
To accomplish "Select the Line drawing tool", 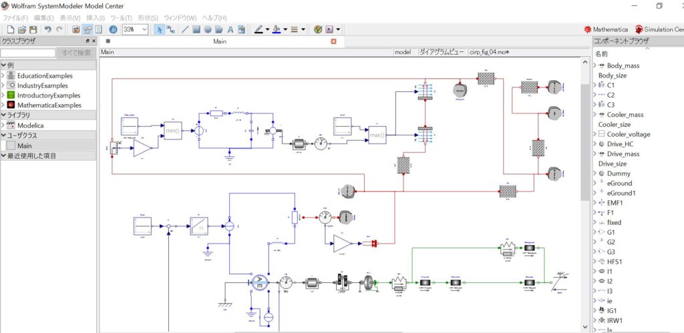I will pos(185,29).
